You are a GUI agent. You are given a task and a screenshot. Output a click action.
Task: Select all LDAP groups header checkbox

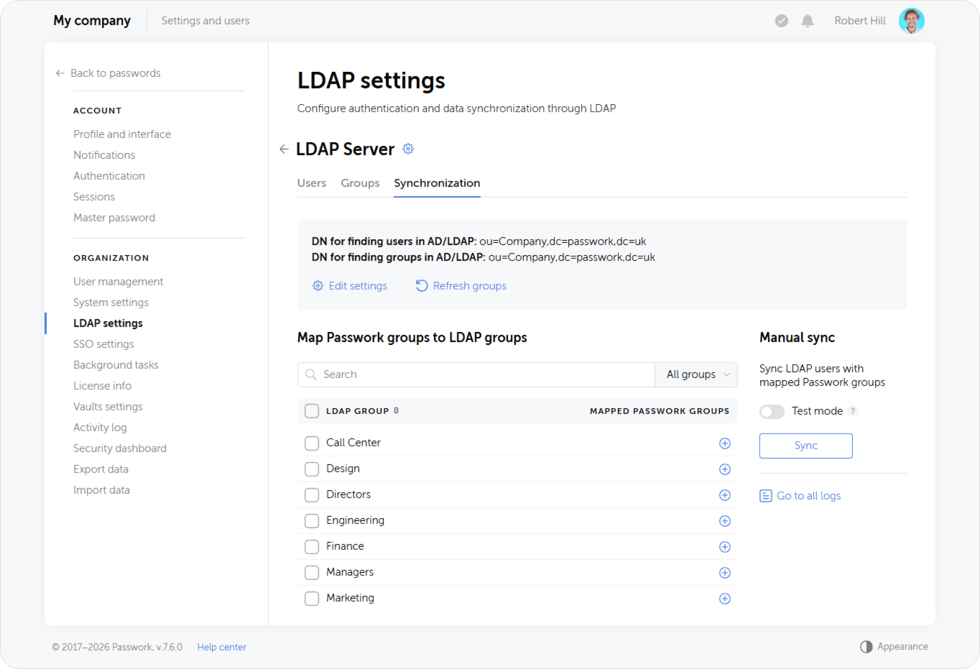tap(312, 411)
